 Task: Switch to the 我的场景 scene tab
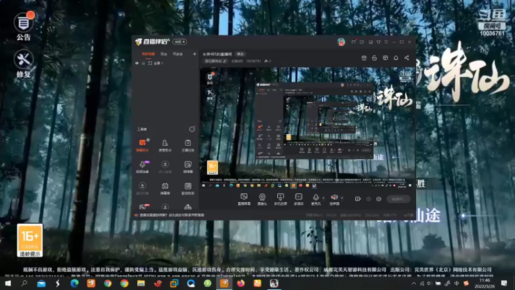[x=148, y=54]
